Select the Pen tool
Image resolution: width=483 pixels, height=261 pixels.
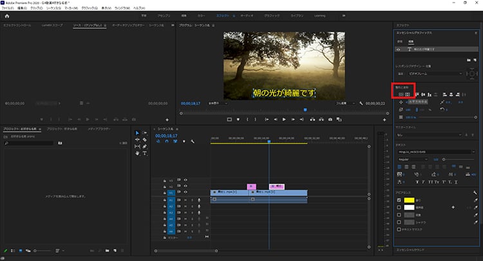click(144, 147)
